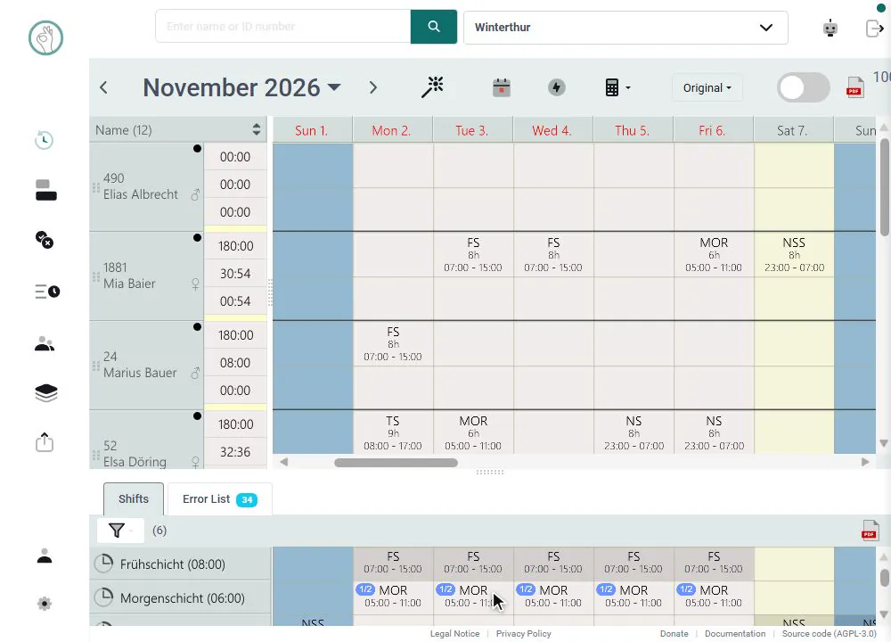Click the Mon 2. column header
Viewport: 891px width, 642px height.
click(392, 130)
